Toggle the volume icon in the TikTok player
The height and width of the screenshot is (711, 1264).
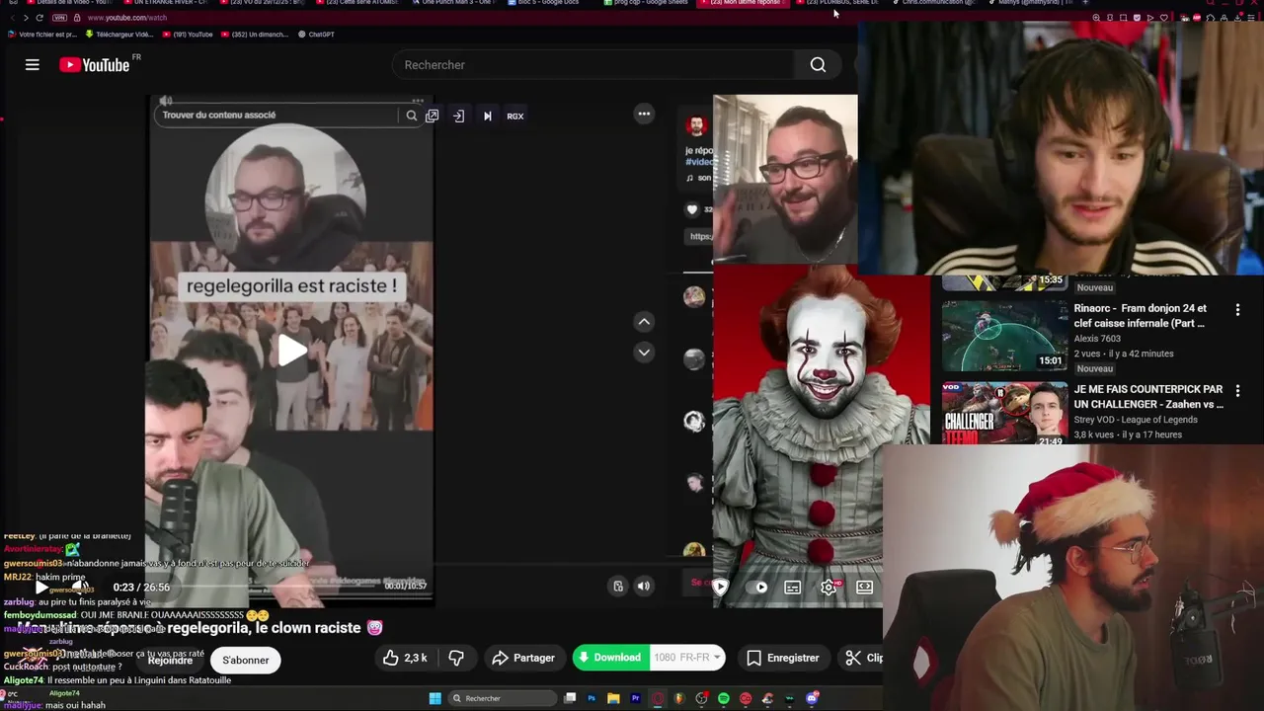pos(644,586)
